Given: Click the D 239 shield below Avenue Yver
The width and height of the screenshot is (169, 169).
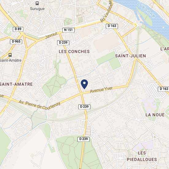Looking at the screenshot, I should [84, 107].
